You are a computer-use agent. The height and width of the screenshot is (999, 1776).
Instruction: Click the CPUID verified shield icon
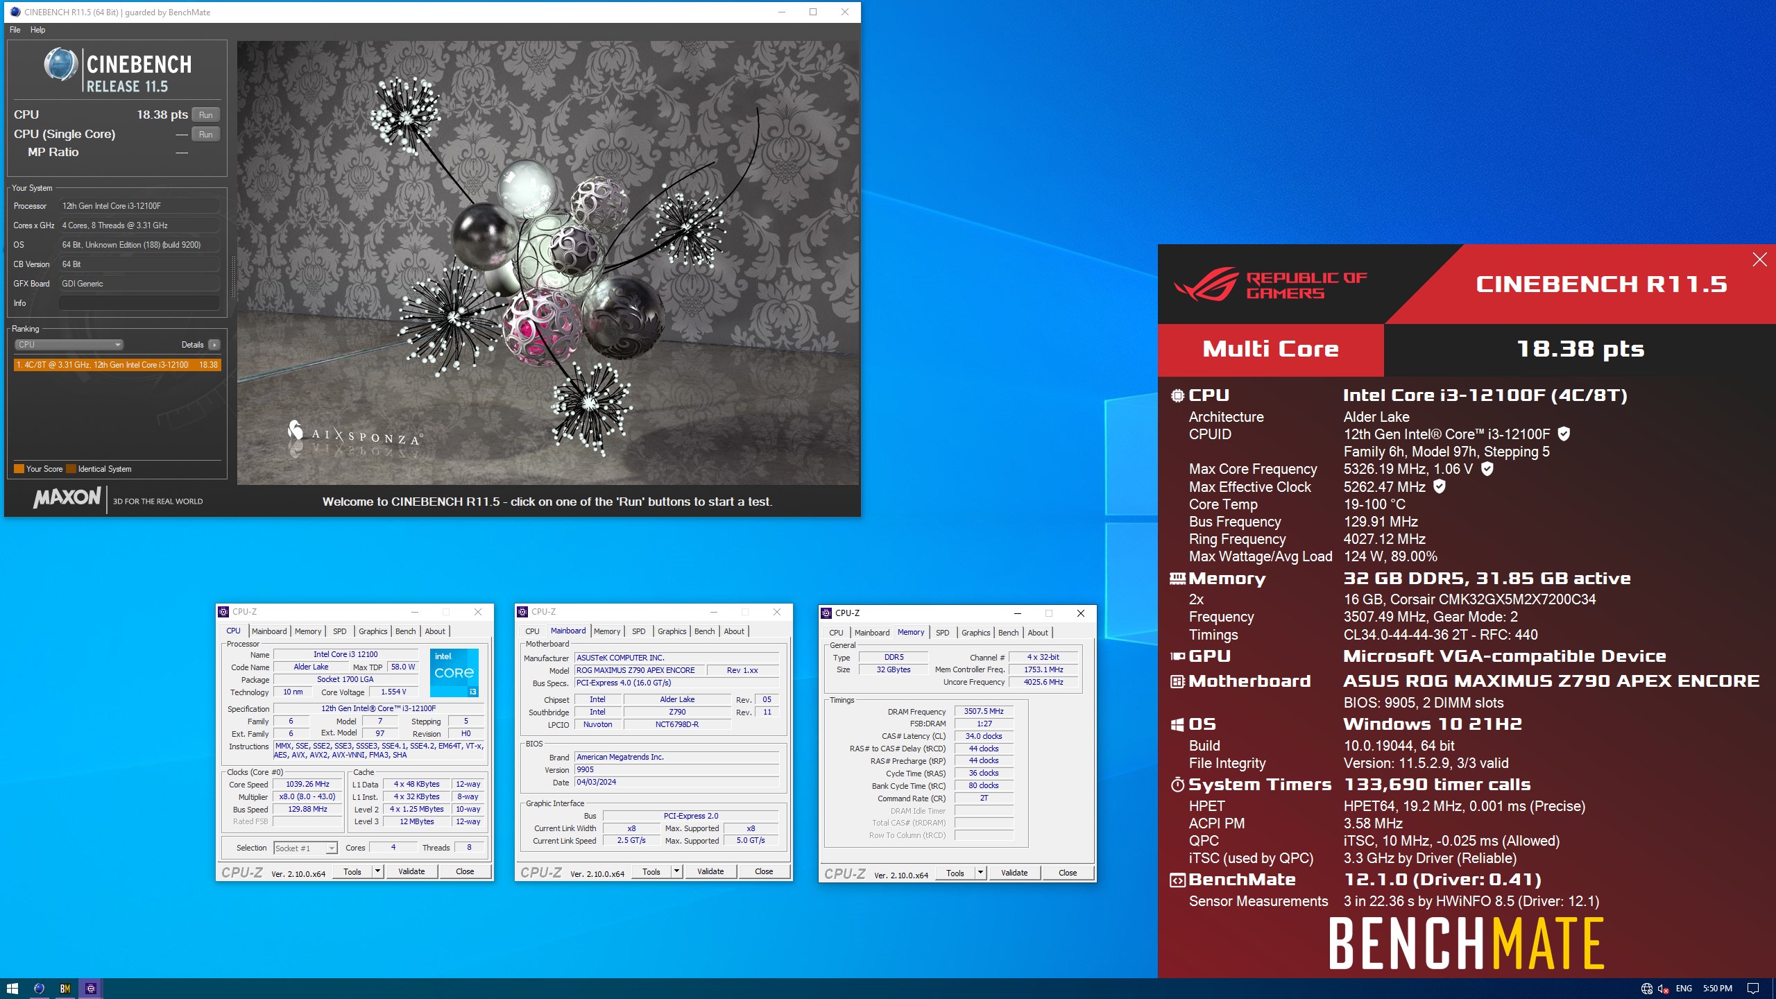pyautogui.click(x=1564, y=434)
